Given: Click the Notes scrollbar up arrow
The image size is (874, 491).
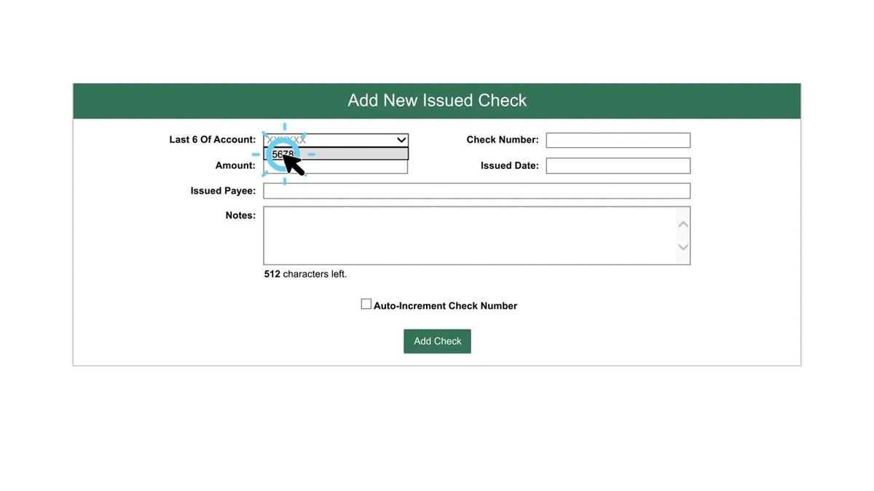Looking at the screenshot, I should [683, 224].
